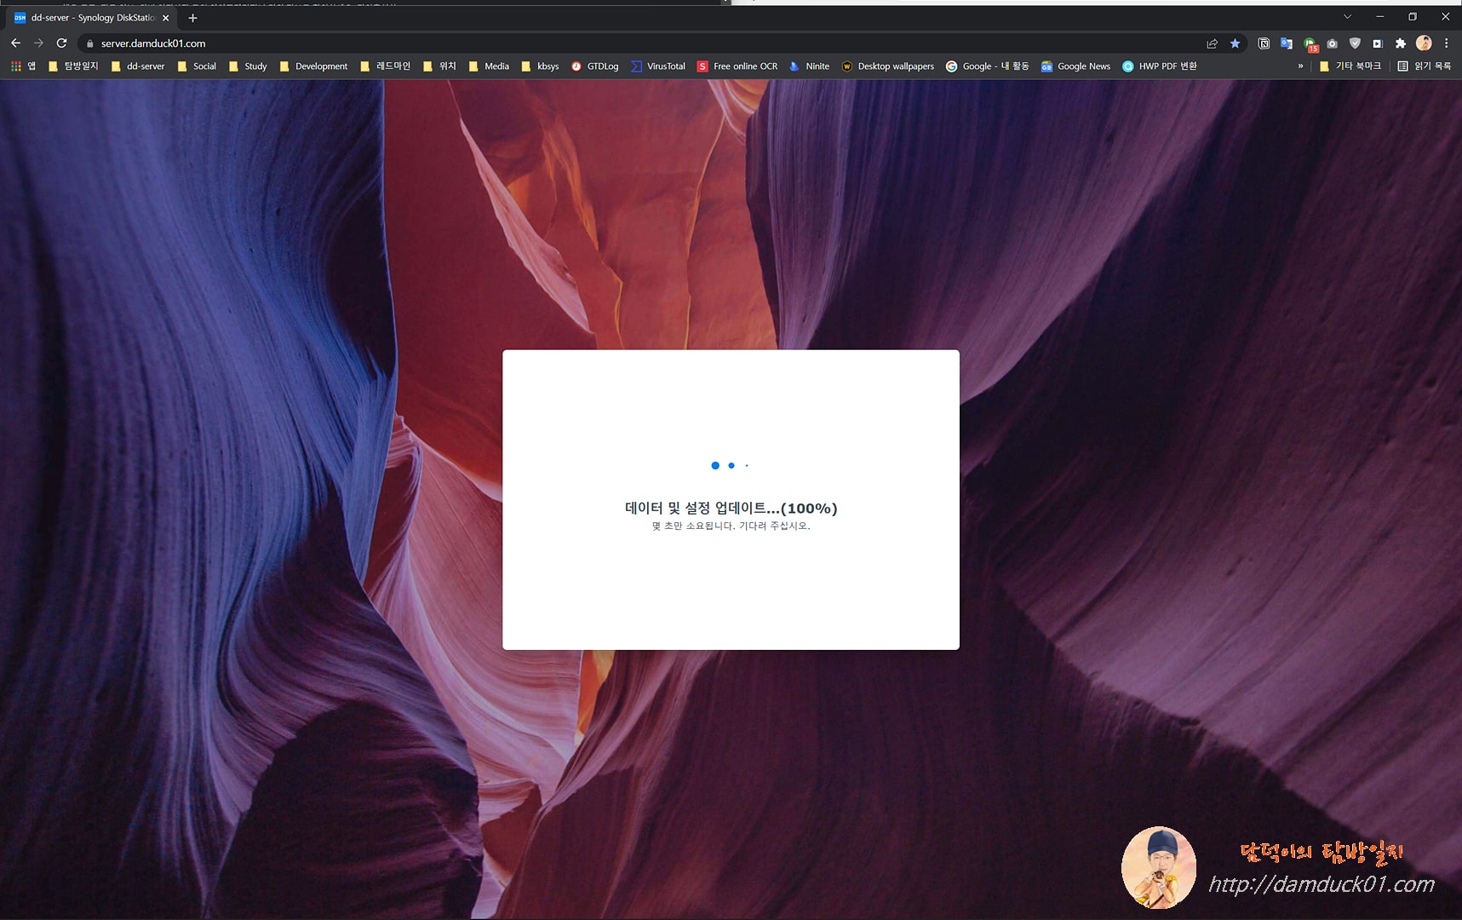
Task: Click the browser forward arrow
Action: (x=38, y=43)
